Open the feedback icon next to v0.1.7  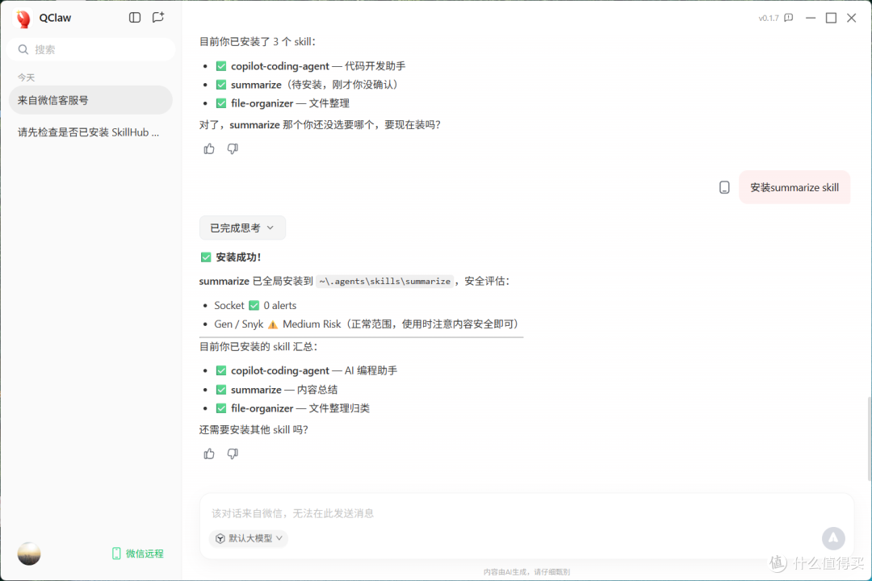[x=789, y=18]
